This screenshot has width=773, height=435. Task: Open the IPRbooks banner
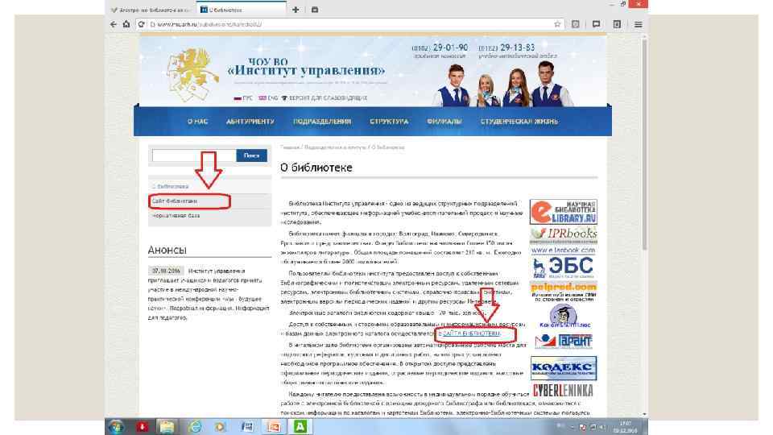coord(564,234)
